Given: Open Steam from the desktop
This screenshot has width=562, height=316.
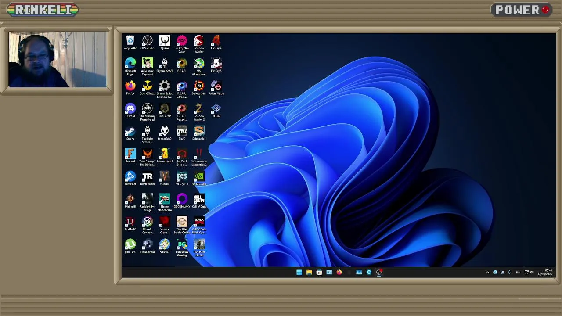Looking at the screenshot, I should (130, 132).
